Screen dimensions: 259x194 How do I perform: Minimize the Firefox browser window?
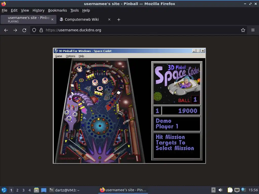(x=245, y=4)
